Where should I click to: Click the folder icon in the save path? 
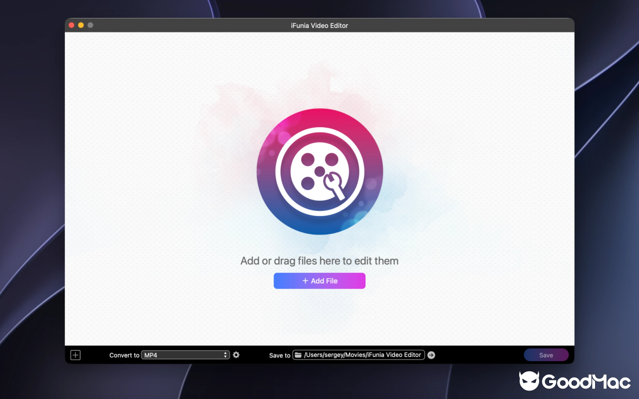298,355
